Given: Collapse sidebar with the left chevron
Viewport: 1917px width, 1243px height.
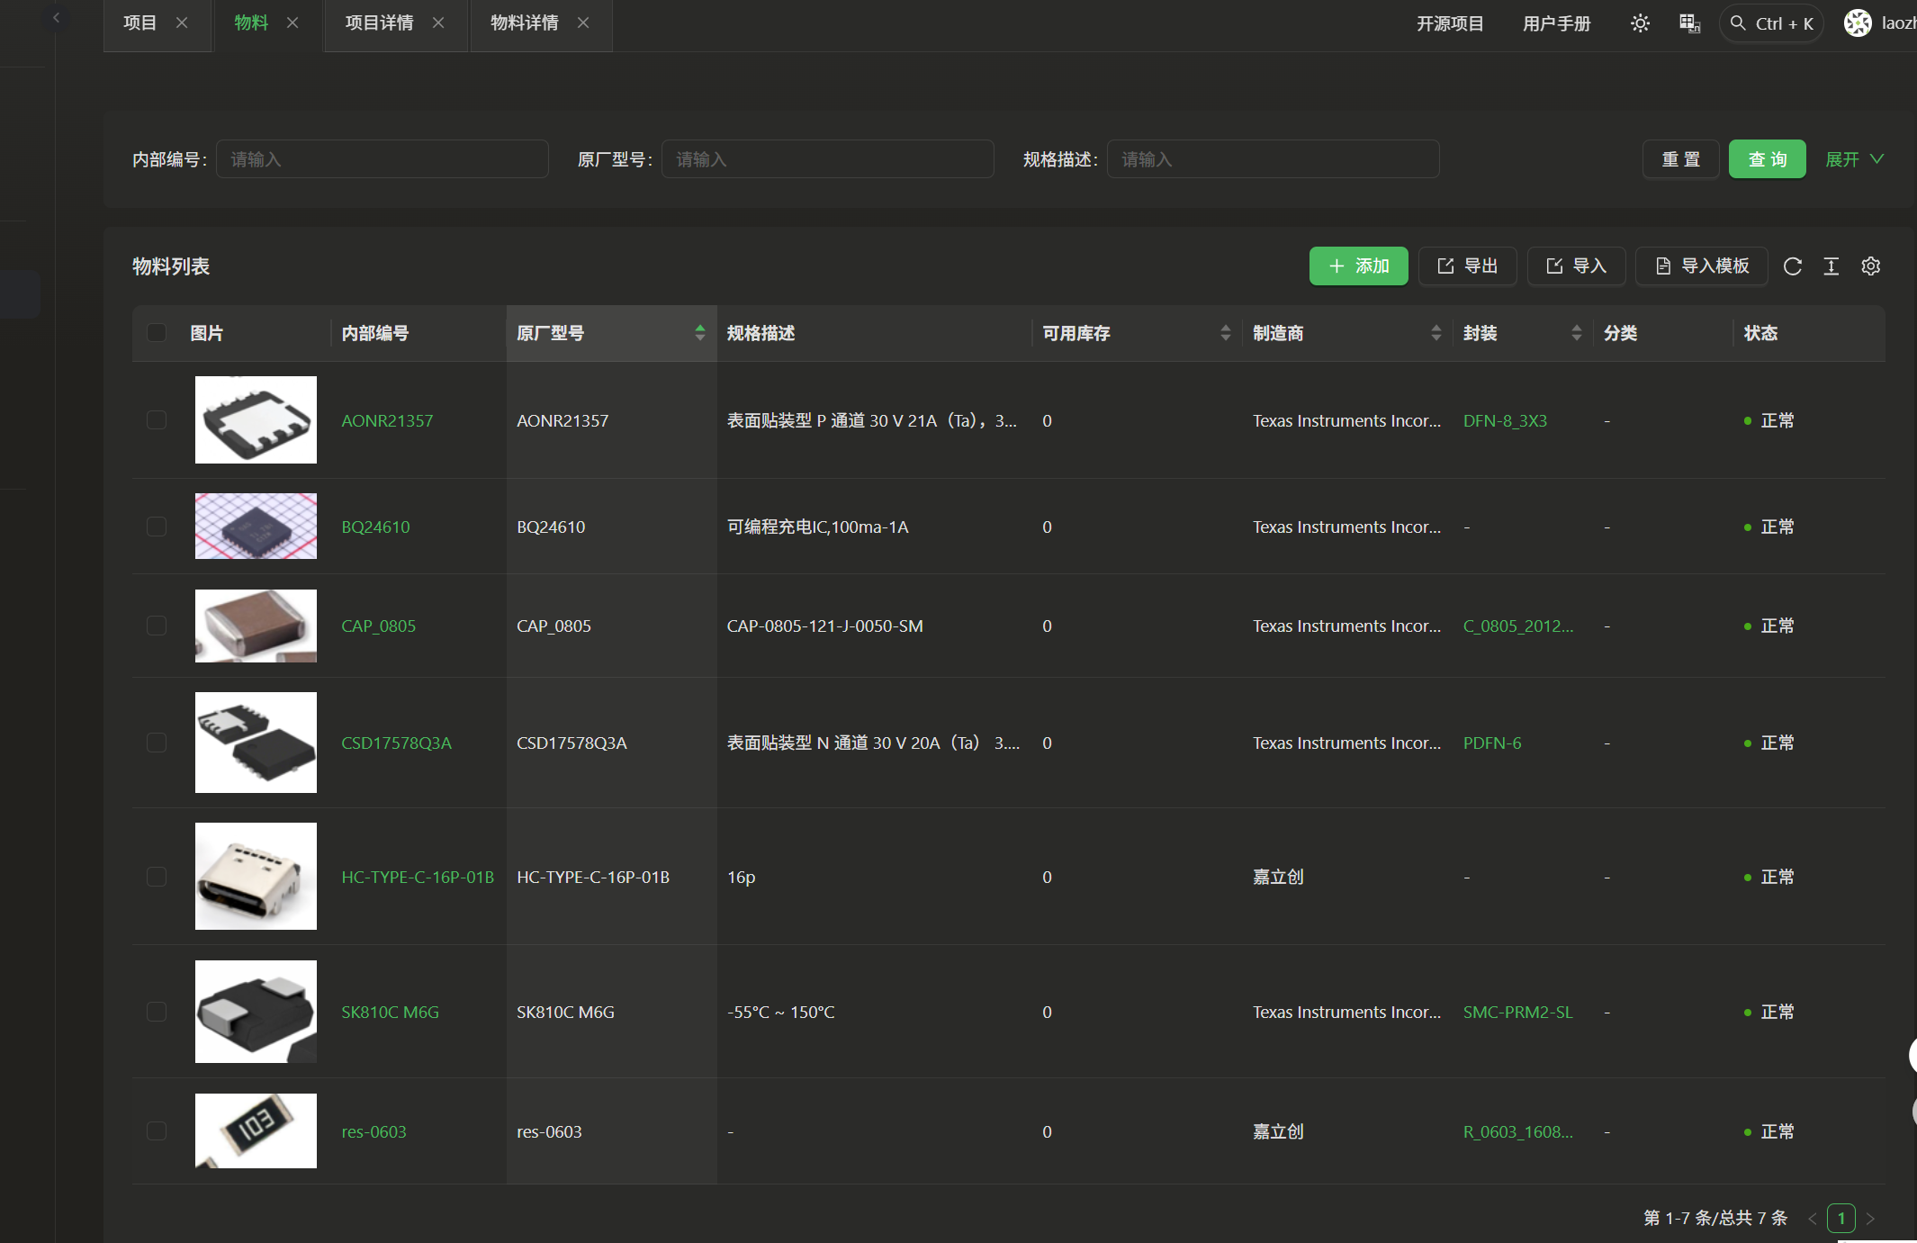Looking at the screenshot, I should pos(56,17).
